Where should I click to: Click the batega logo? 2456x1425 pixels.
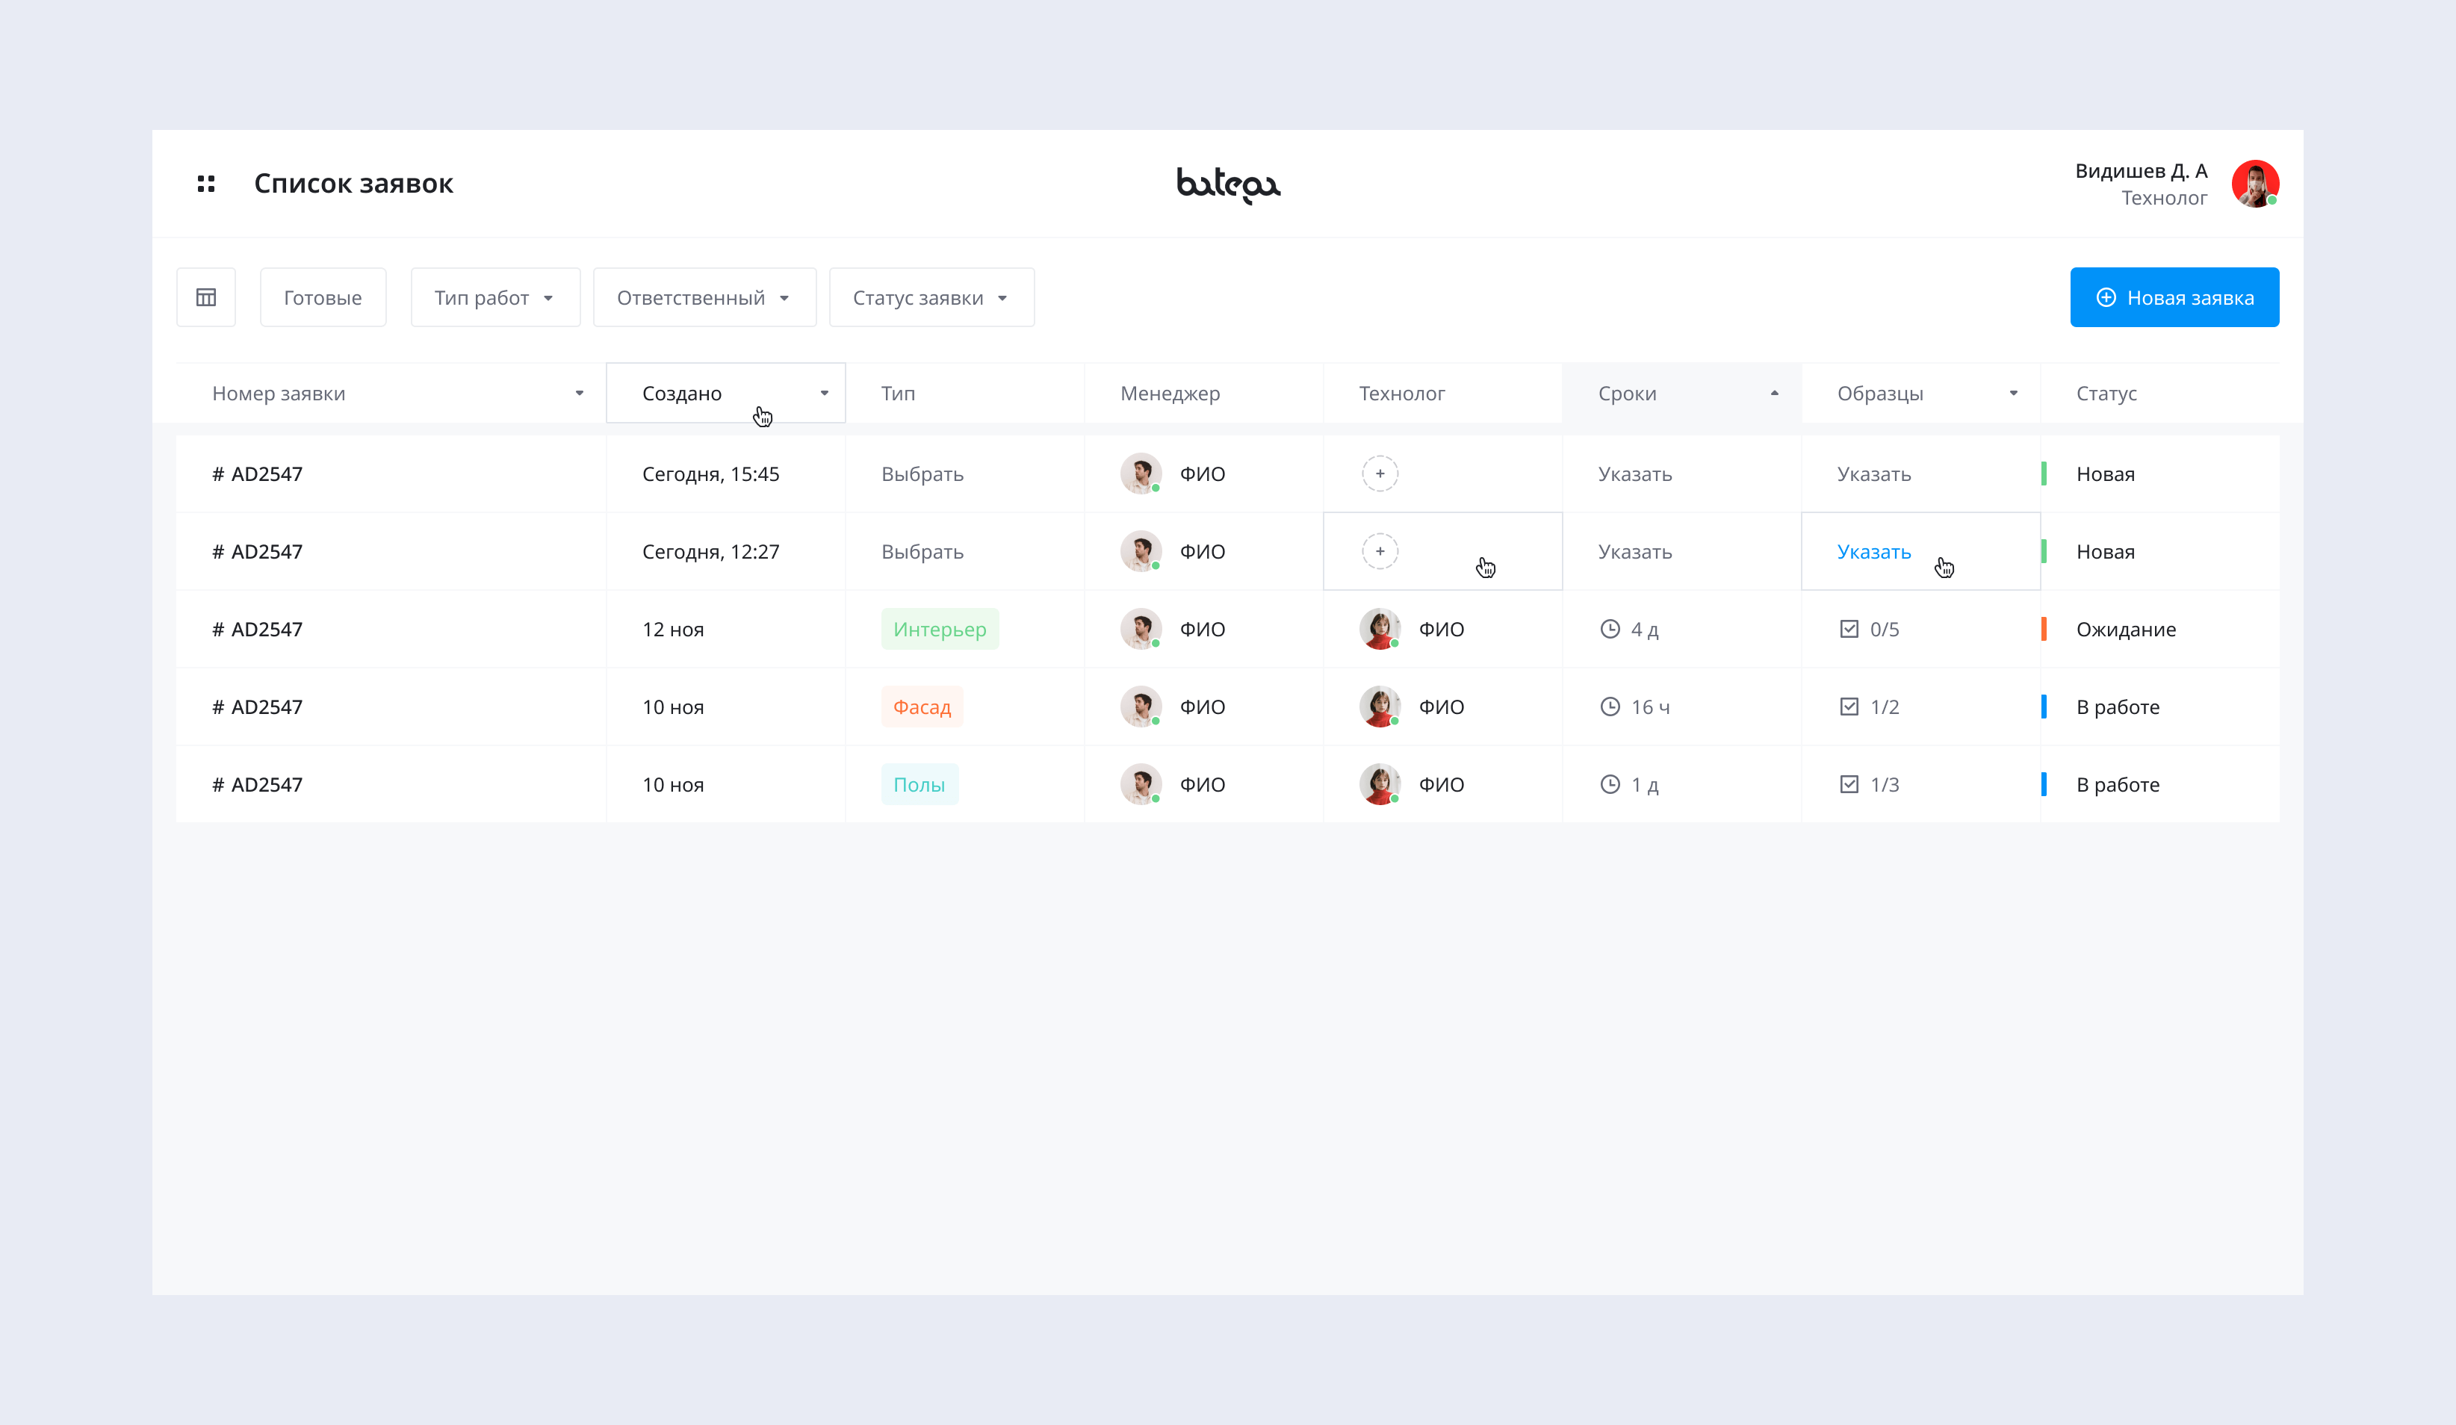point(1228,184)
